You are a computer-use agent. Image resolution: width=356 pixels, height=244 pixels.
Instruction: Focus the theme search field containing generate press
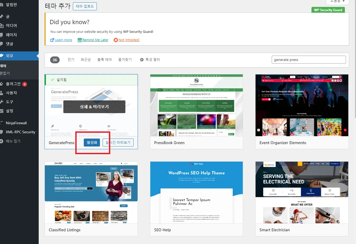[309, 60]
